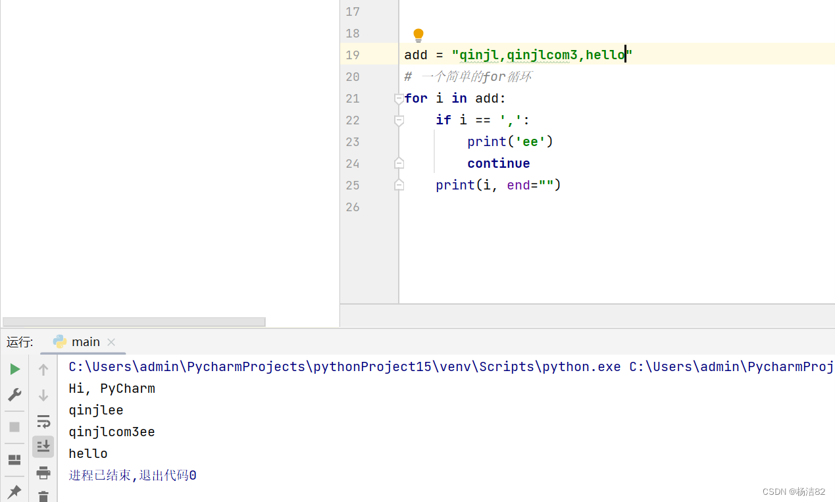Enable scroll to end in console

pyautogui.click(x=43, y=446)
